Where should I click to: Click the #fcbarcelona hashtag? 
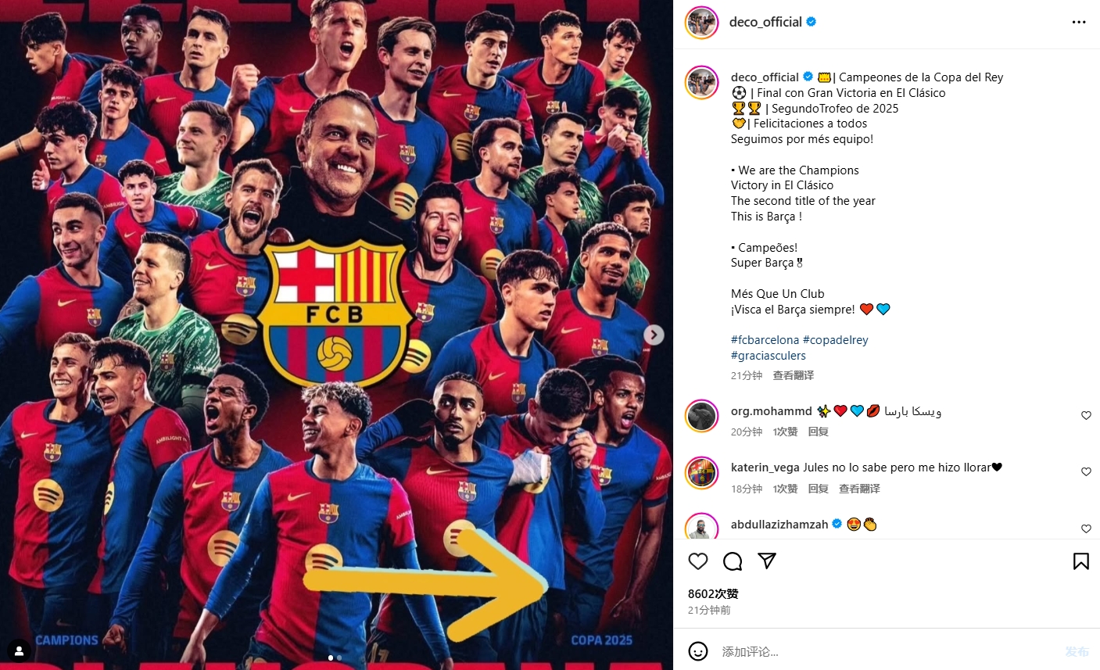(765, 340)
